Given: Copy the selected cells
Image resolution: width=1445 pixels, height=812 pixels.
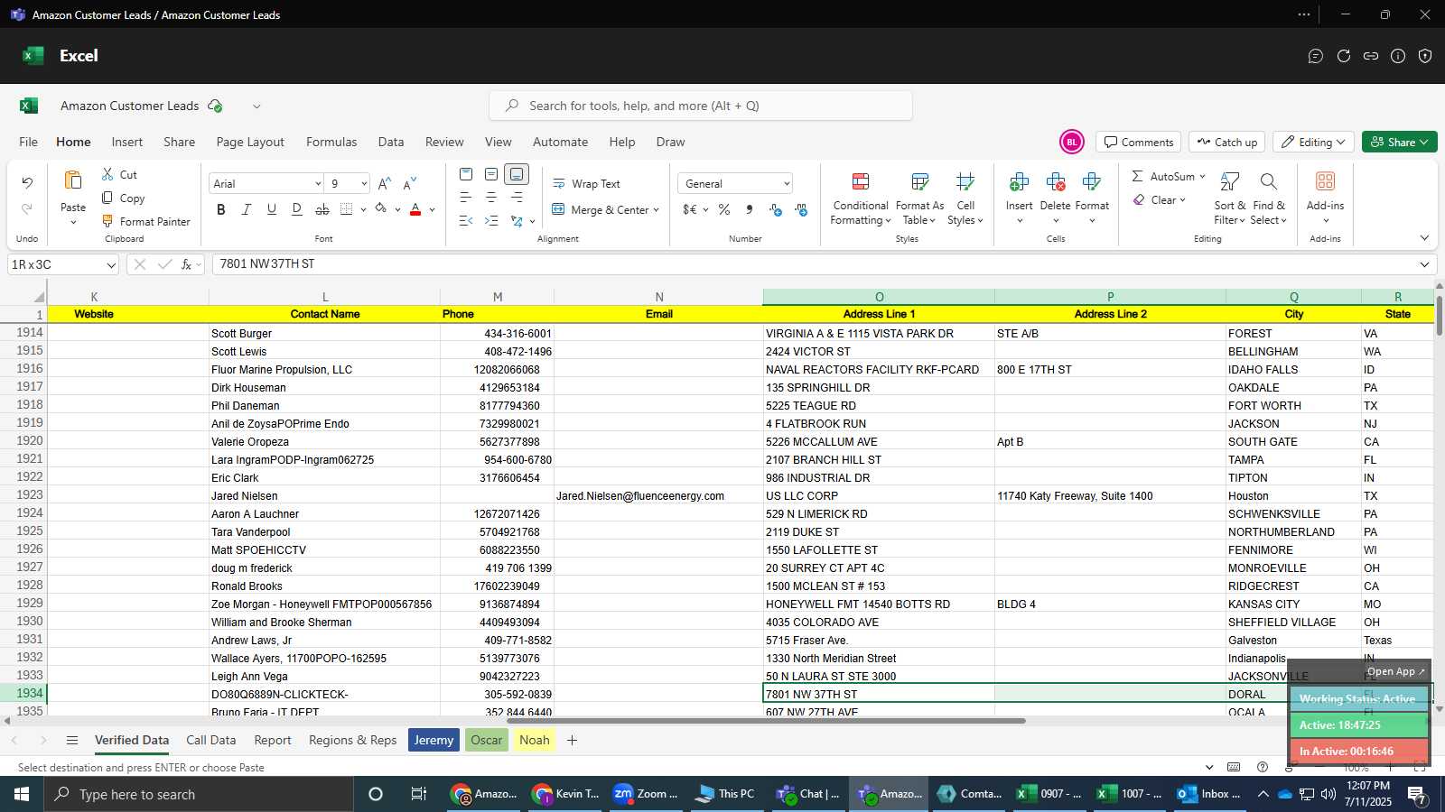Looking at the screenshot, I should point(123,198).
